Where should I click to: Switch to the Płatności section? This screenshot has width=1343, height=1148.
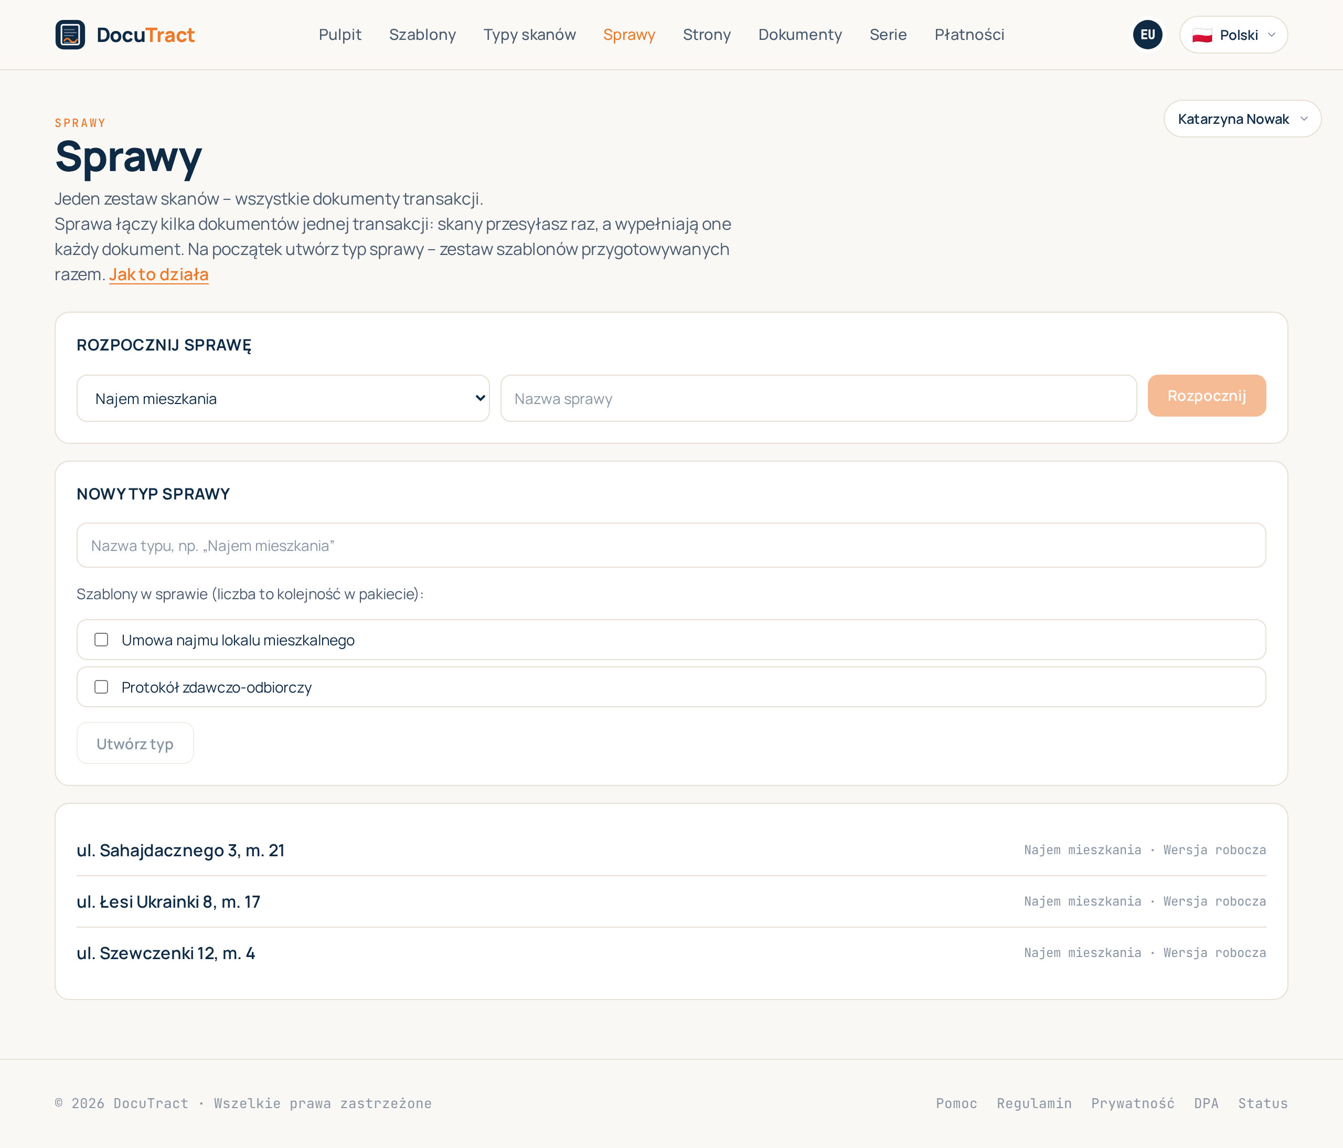(969, 34)
